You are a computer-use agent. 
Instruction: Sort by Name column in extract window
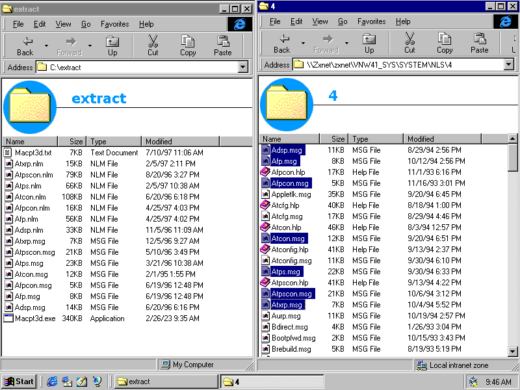[30, 142]
